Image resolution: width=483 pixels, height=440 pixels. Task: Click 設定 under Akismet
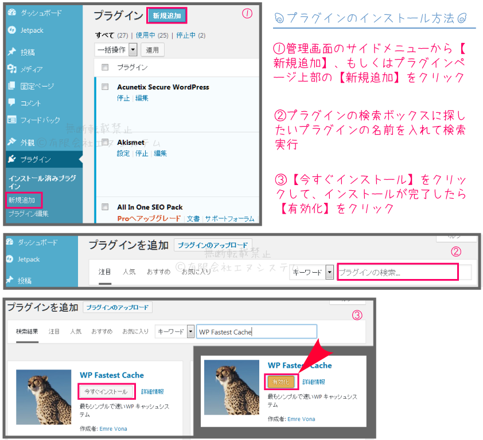pos(123,153)
